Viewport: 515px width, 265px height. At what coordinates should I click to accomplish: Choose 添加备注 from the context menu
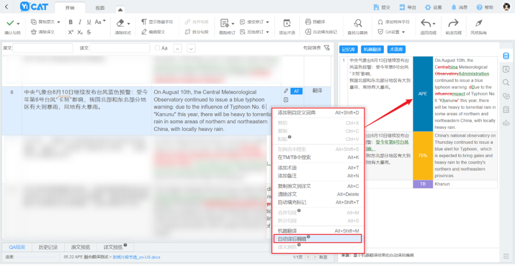[x=317, y=176]
